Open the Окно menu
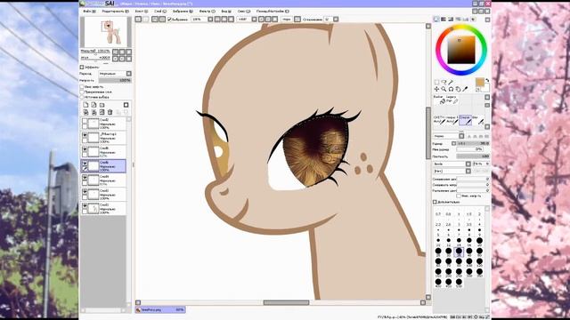 pos(243,12)
